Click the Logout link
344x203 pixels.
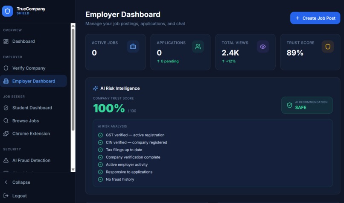pyautogui.click(x=20, y=196)
